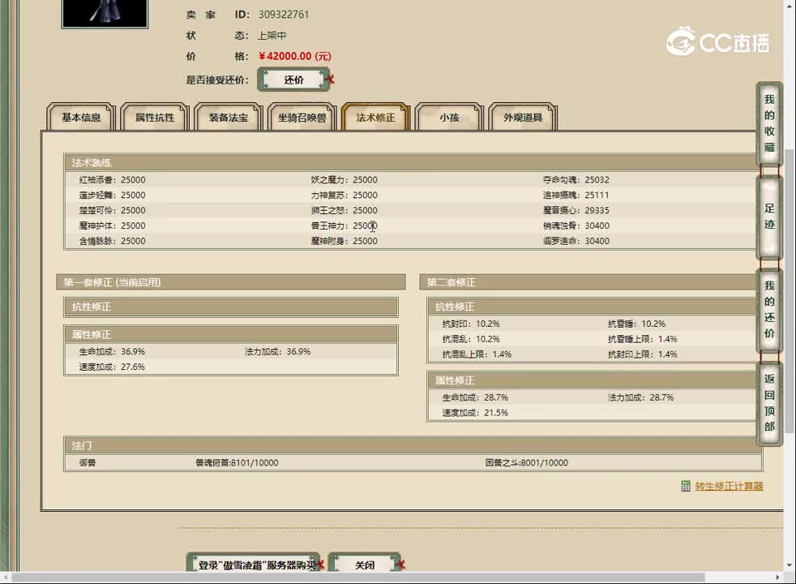Select the 坐骑召唤兽 tab
Viewport: 796px width, 584px height.
(x=302, y=118)
